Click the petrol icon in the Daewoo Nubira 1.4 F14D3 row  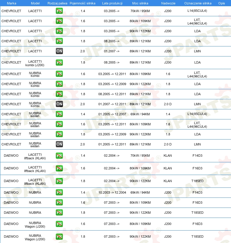pos(59,192)
